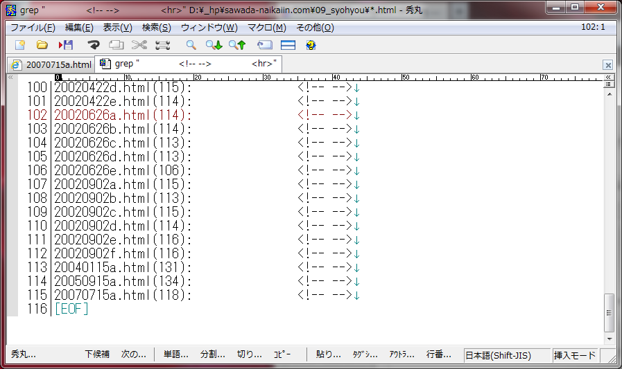Click the 単語... function key button
Image resolution: width=622 pixels, height=369 pixels.
point(176,354)
